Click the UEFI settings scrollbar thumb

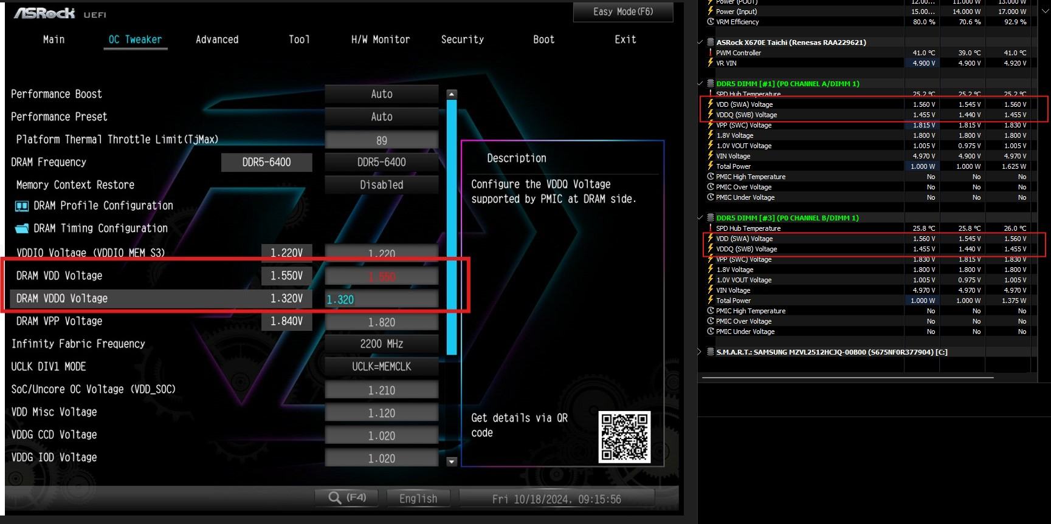[x=452, y=226]
